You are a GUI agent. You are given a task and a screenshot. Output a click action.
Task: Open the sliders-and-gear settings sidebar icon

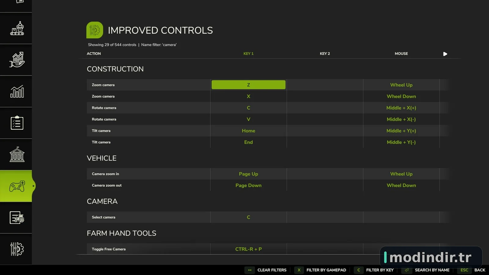click(x=17, y=249)
